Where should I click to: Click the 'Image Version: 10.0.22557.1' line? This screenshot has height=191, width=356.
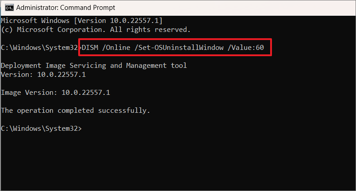coord(55,93)
